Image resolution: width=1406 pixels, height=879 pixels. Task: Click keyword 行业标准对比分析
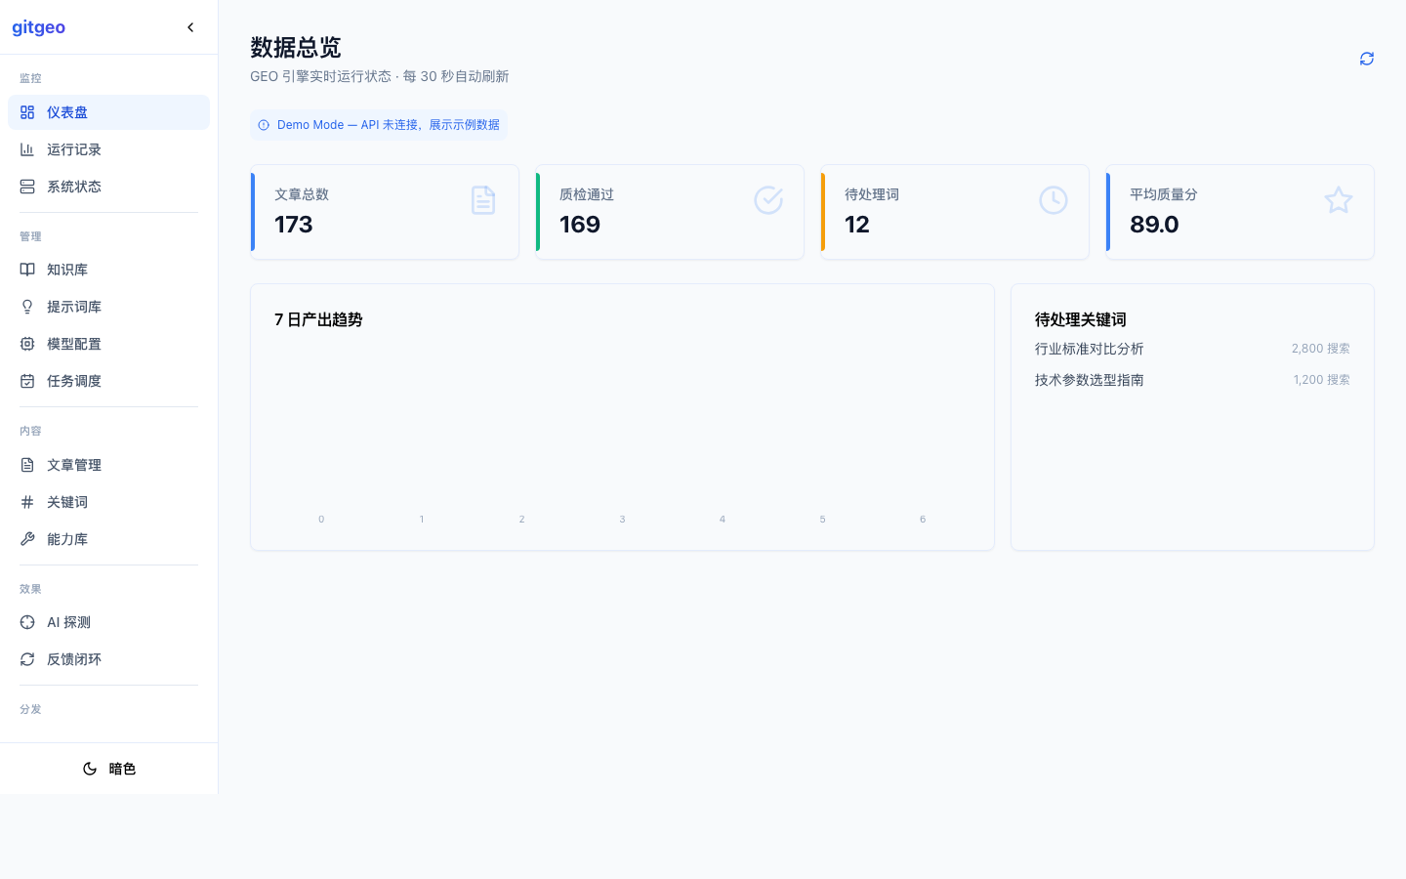click(x=1090, y=349)
